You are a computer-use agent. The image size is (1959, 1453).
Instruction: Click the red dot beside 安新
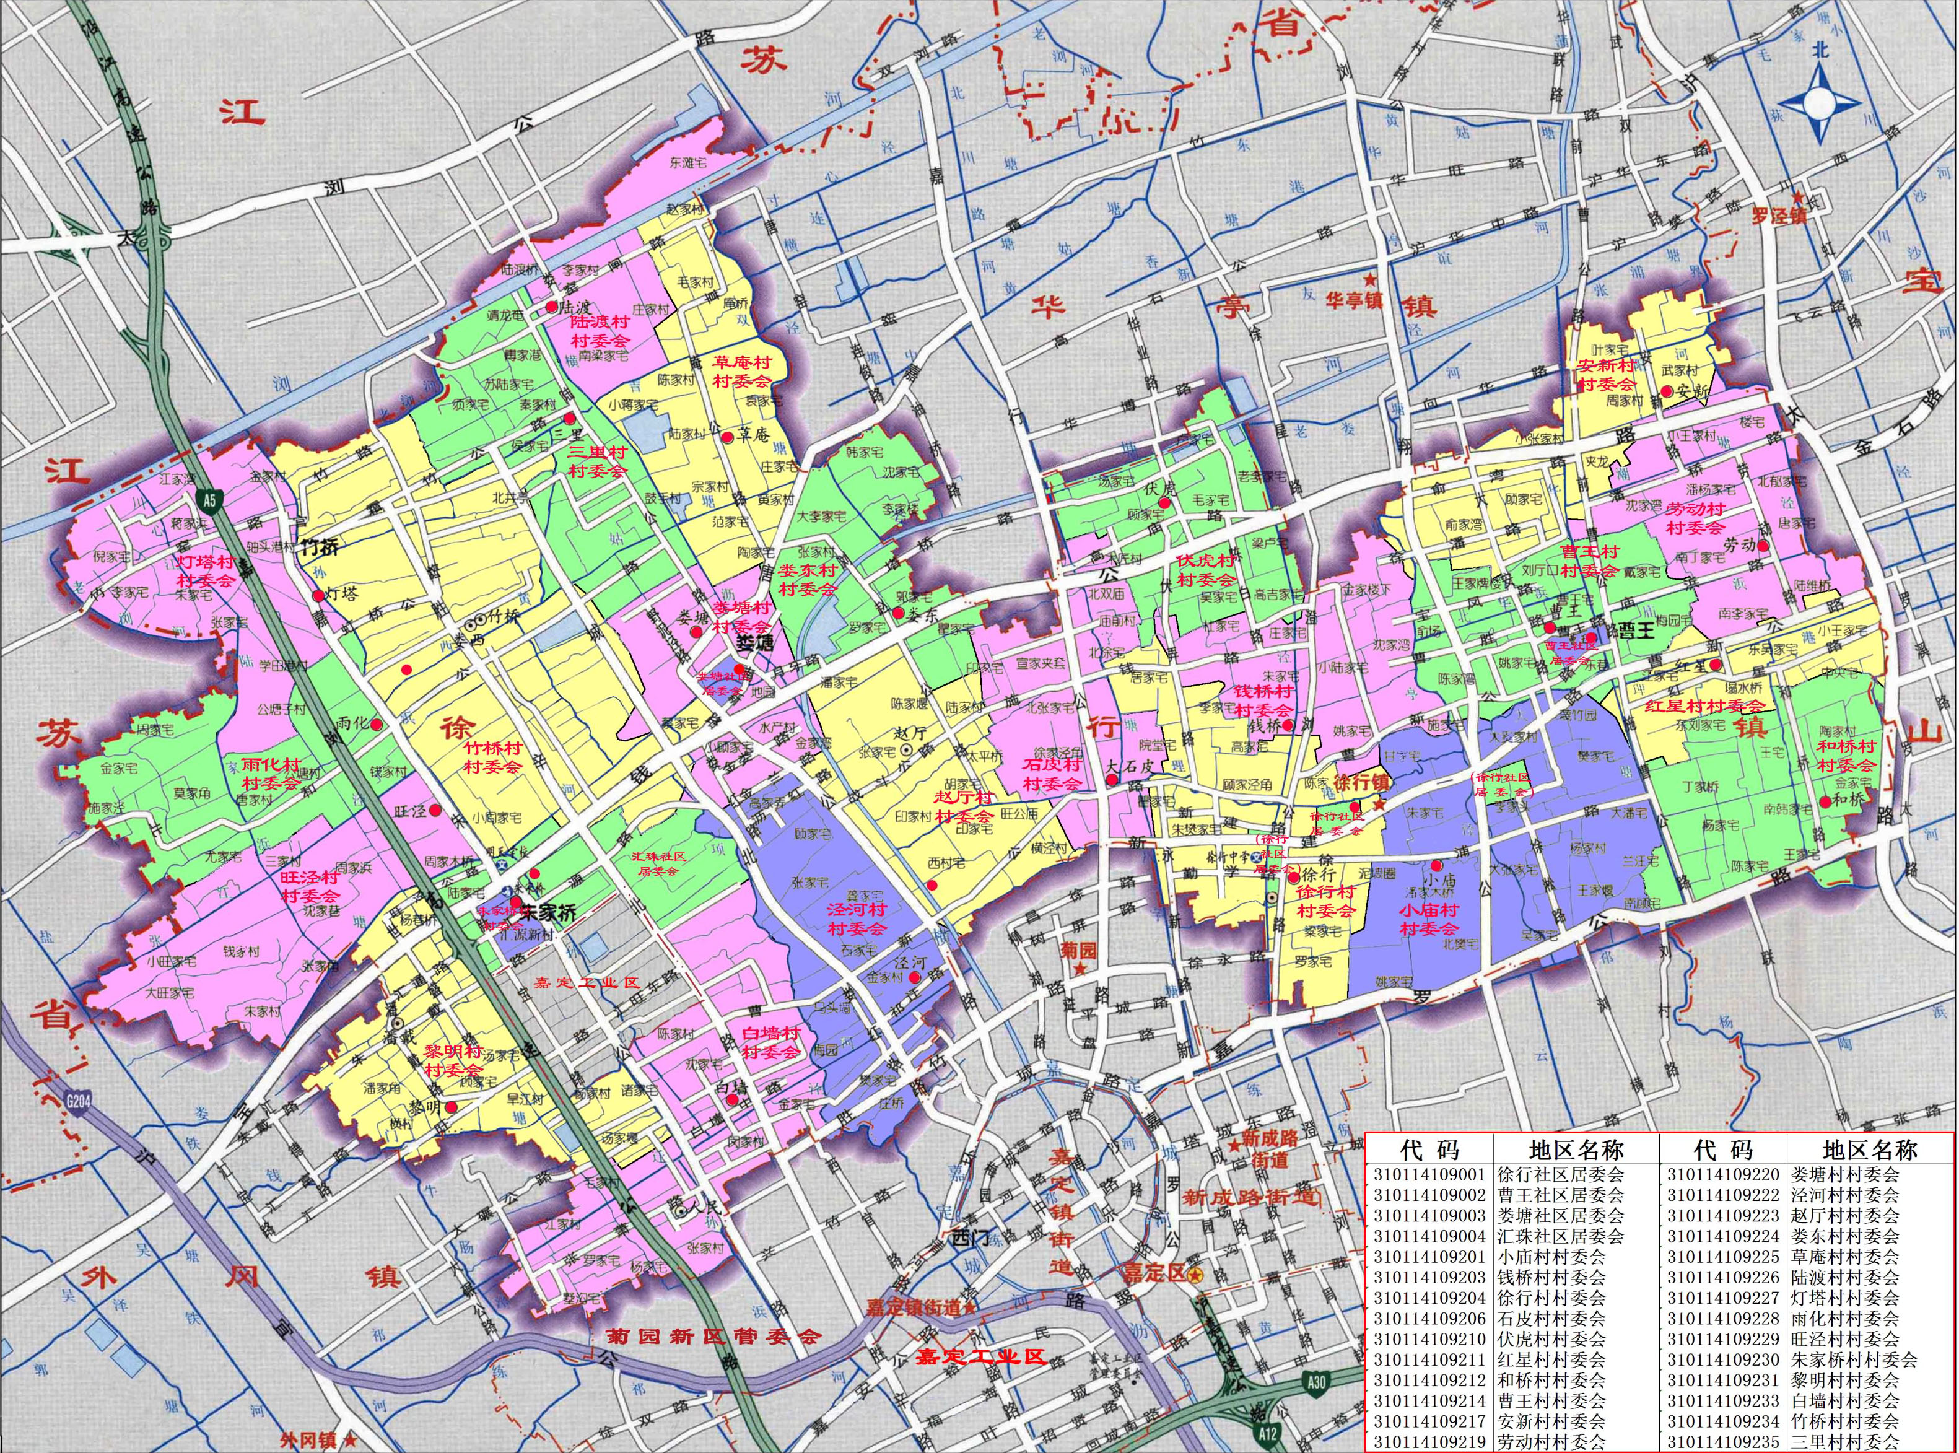pos(1666,392)
